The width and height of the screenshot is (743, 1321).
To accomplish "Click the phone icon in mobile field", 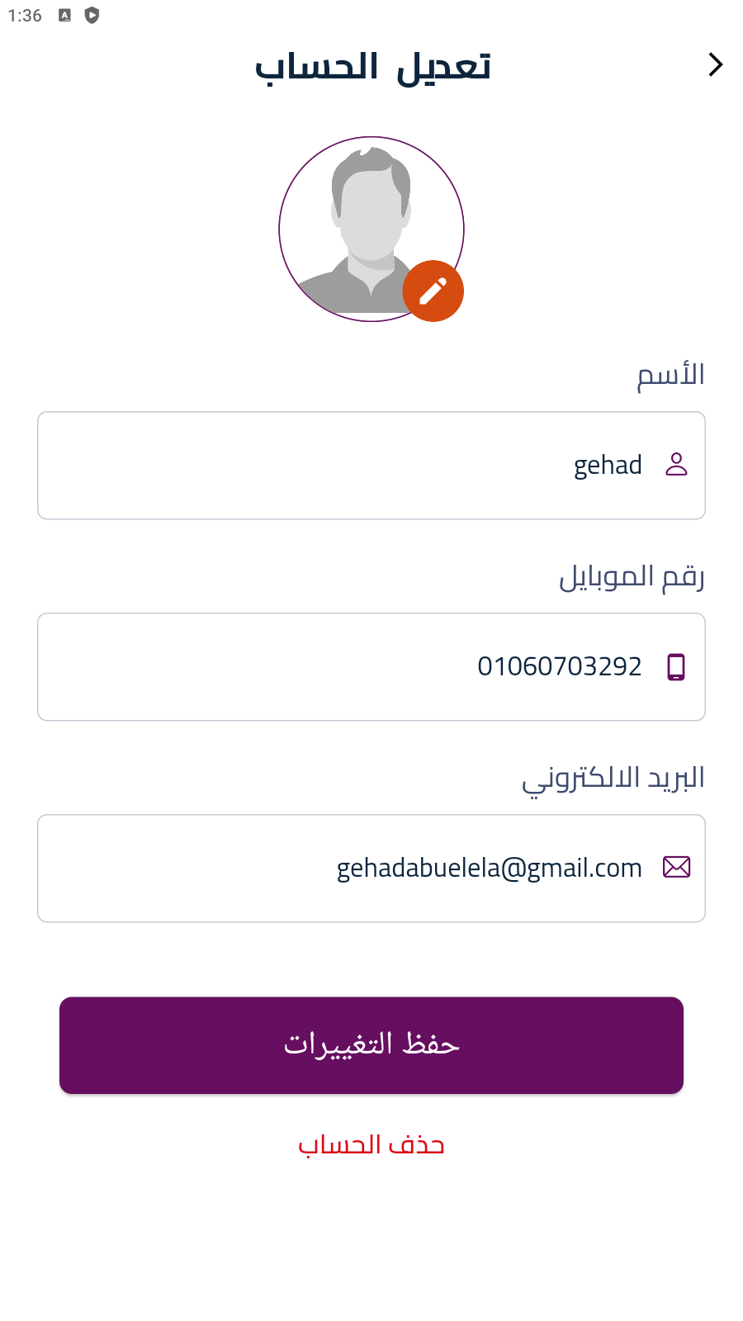I will (676, 666).
